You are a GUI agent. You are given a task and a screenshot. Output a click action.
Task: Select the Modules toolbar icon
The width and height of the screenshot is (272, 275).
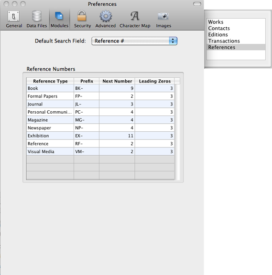coord(60,19)
